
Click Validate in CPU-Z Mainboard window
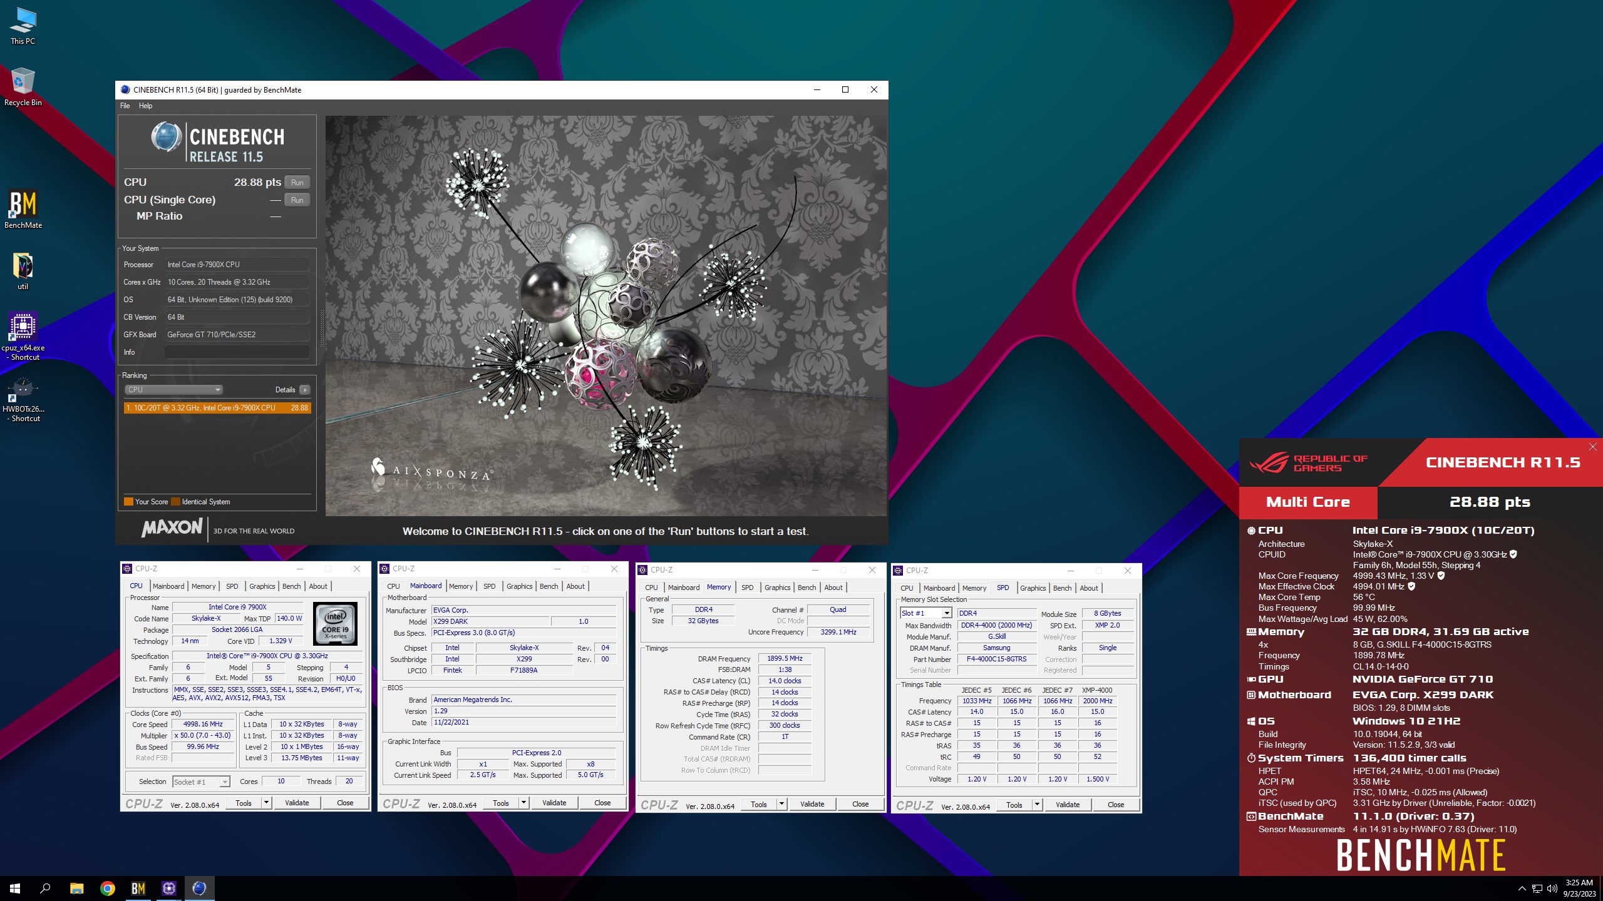point(554,803)
